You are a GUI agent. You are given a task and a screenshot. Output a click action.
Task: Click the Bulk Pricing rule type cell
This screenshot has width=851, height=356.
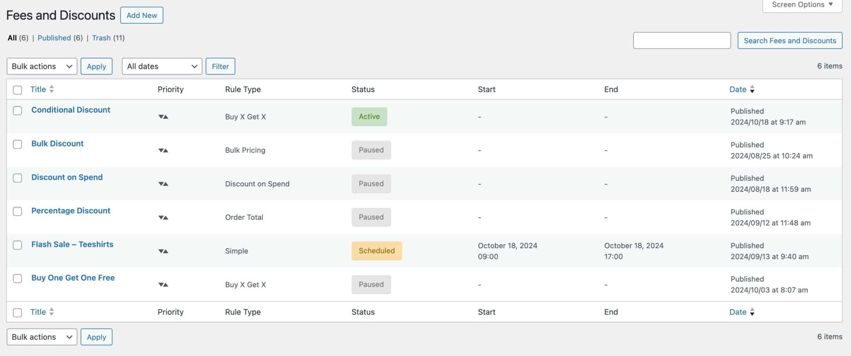[x=245, y=150]
